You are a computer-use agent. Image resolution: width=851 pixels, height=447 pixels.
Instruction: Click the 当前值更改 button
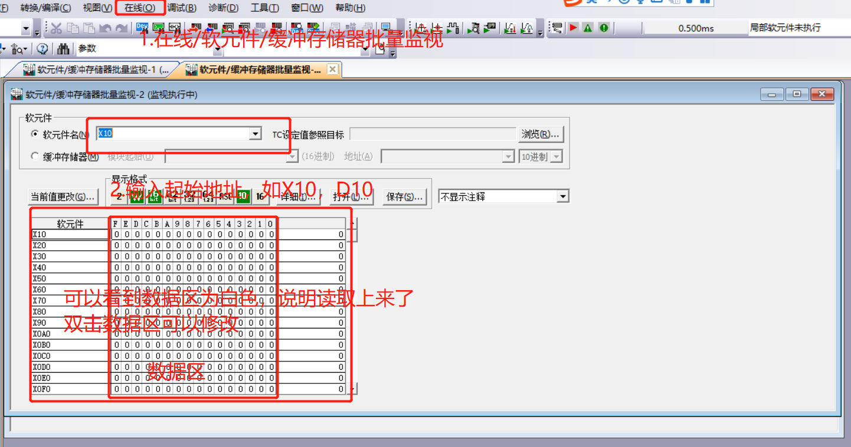coord(63,197)
